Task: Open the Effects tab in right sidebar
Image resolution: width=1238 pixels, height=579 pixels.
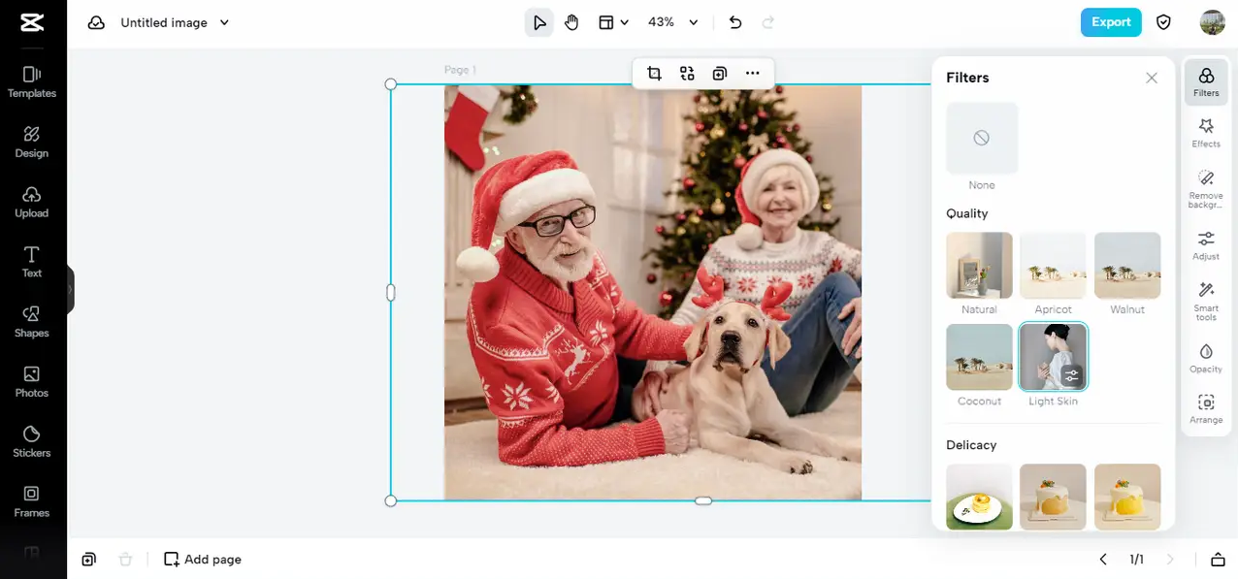Action: [1206, 133]
